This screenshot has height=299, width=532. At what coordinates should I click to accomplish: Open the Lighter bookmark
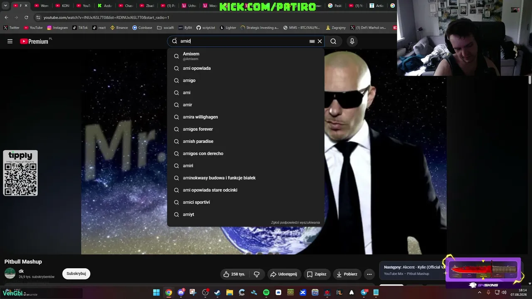click(228, 28)
